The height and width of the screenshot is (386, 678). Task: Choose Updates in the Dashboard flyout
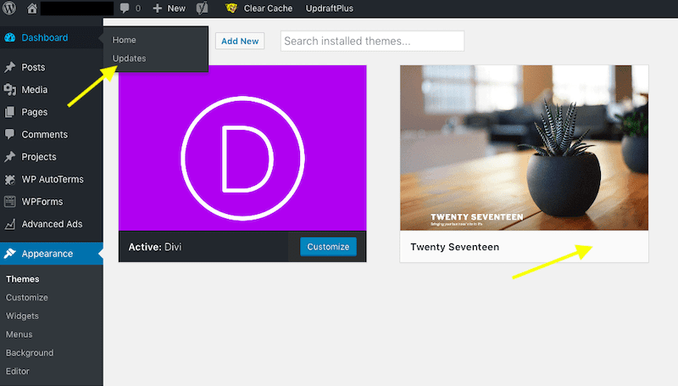pos(129,59)
